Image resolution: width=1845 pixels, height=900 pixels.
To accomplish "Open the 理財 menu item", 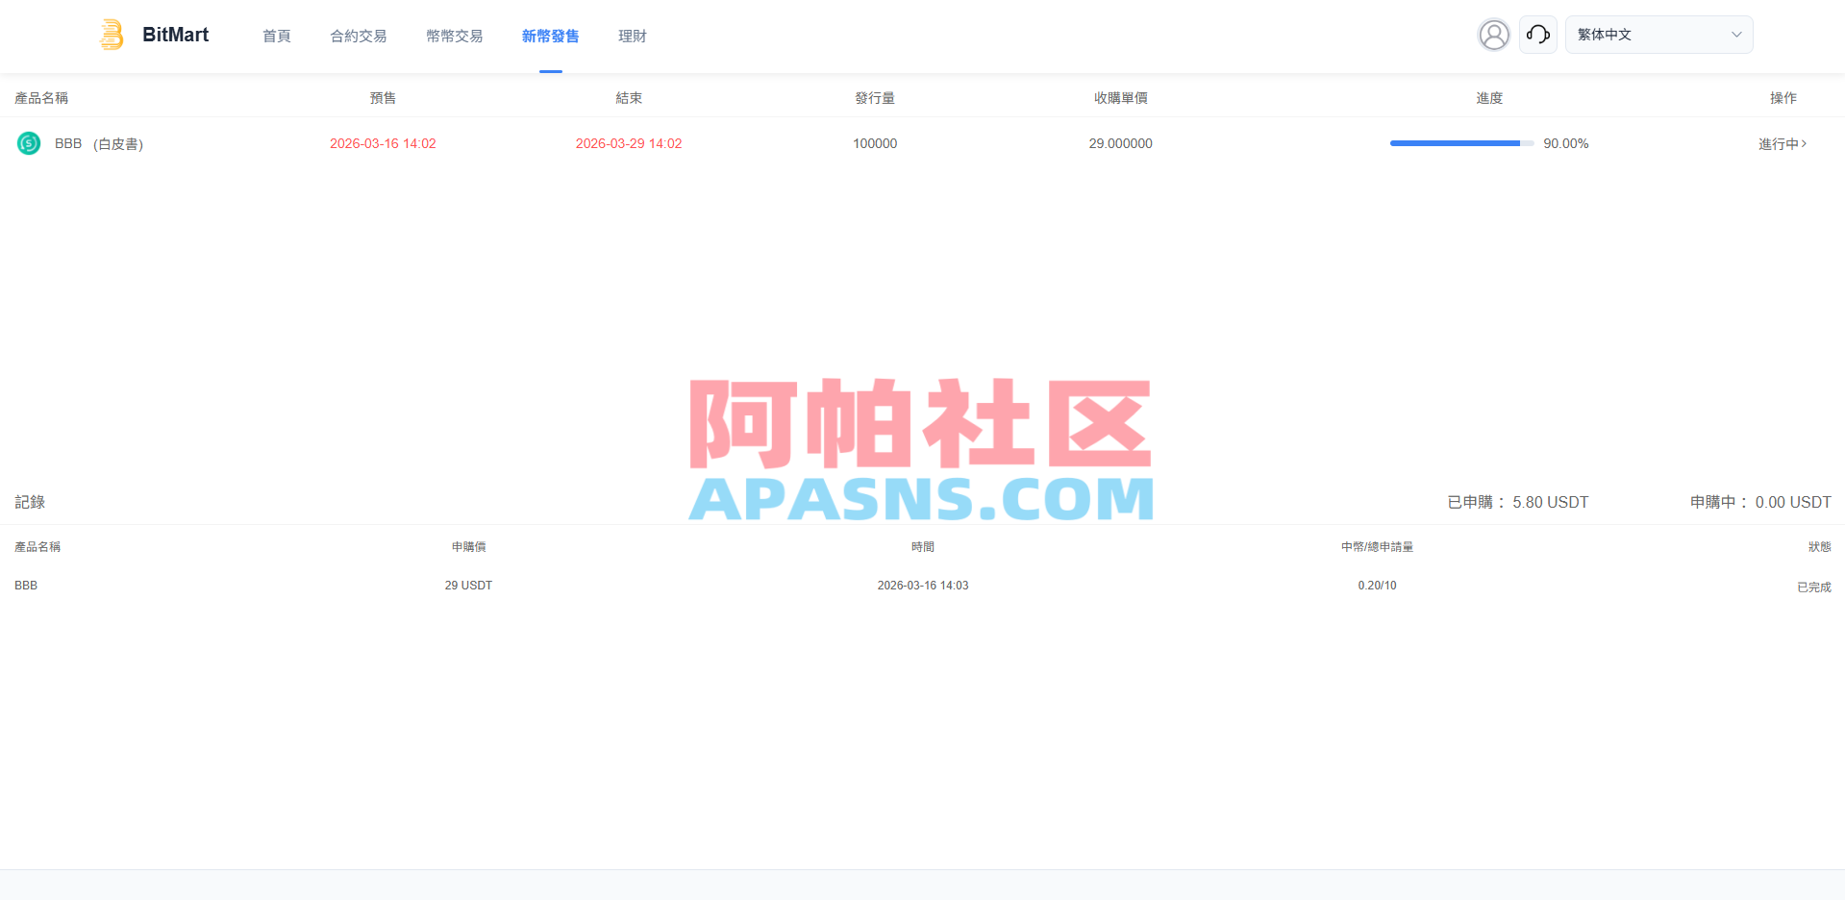I will 633,36.
